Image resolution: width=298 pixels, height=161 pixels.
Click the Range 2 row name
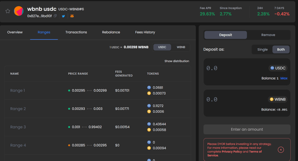[18, 109]
